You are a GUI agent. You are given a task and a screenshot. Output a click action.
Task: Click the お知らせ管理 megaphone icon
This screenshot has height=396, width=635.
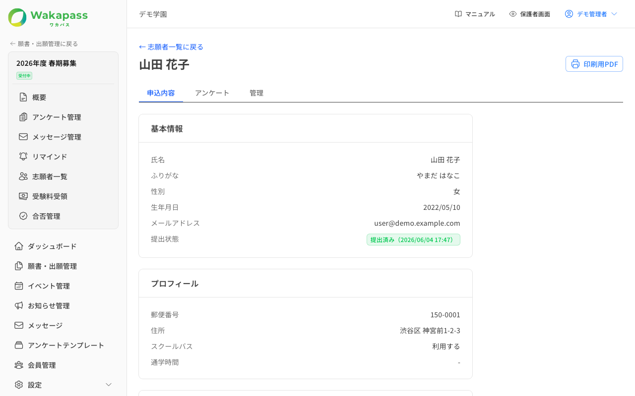19,305
